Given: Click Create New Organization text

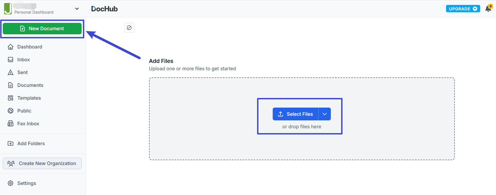Looking at the screenshot, I should 47,163.
